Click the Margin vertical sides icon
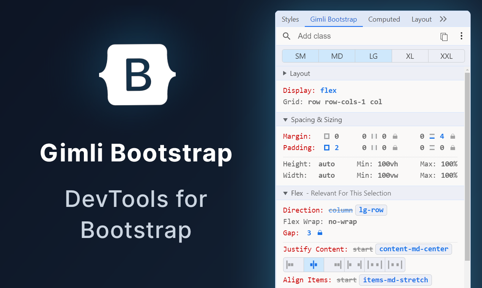Screen dimensions: 482x288 pos(432,136)
